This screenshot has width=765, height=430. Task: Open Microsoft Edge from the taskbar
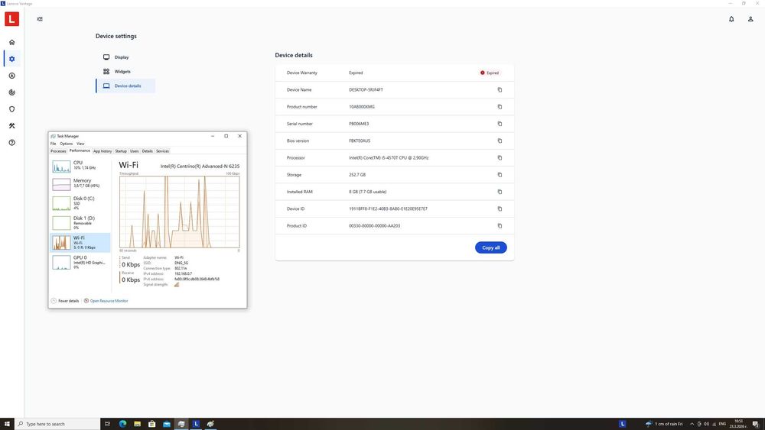tap(122, 424)
